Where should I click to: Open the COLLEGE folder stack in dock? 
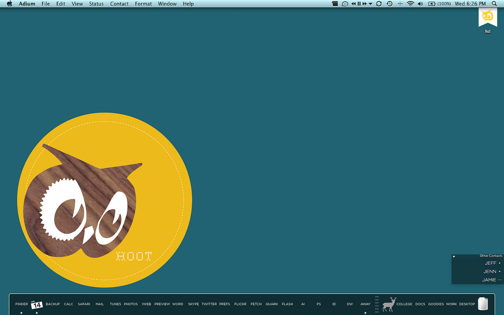coord(405,304)
